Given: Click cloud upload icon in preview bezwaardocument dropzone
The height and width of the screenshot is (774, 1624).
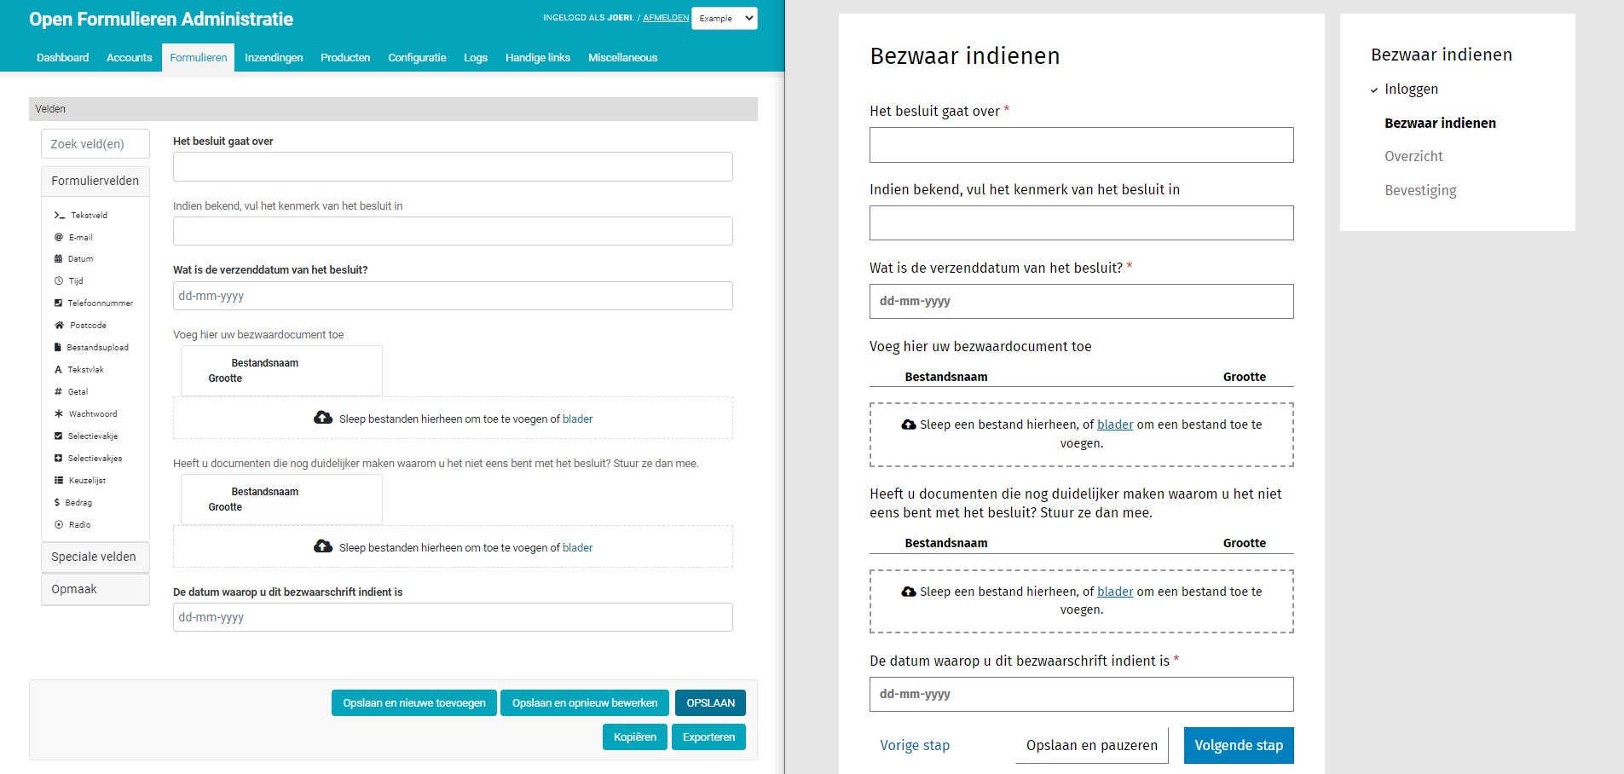Looking at the screenshot, I should coord(909,425).
